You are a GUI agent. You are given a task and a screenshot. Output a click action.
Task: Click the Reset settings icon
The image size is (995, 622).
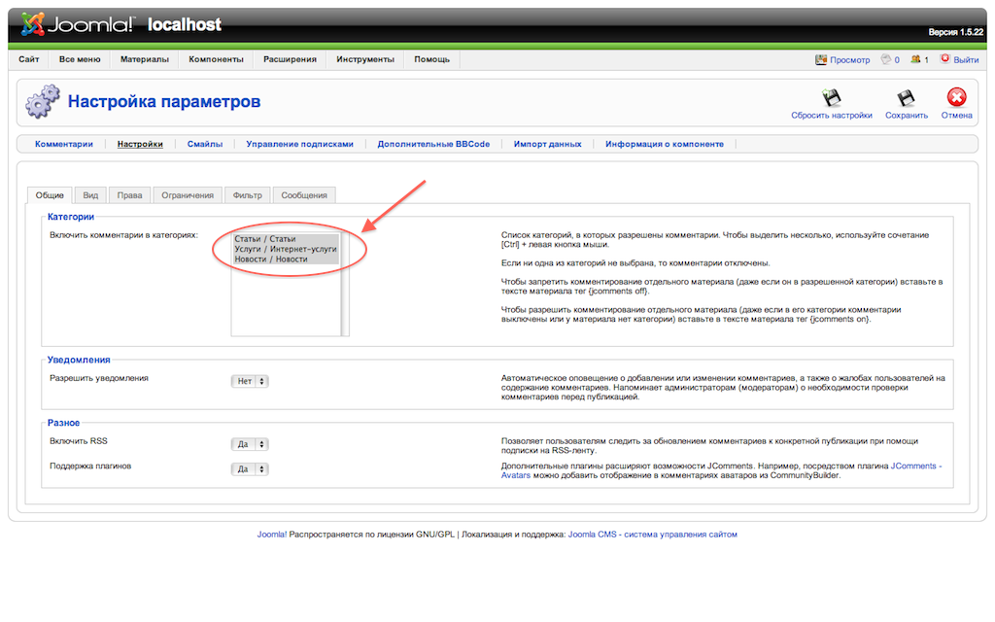831,98
